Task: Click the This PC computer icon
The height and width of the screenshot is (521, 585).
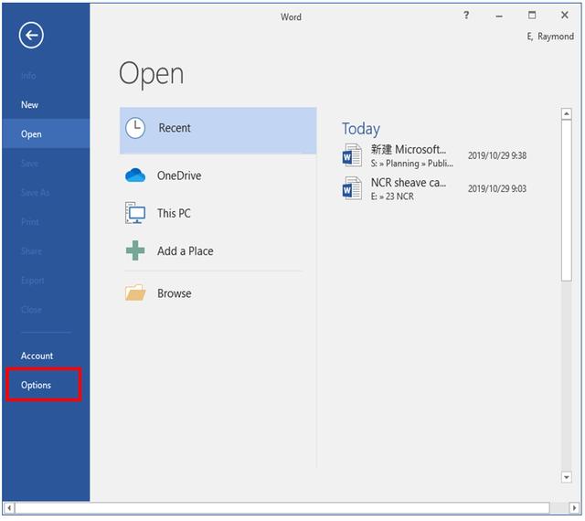Action: [x=135, y=213]
